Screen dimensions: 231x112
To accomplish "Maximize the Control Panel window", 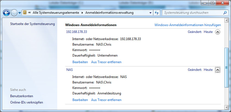I will (212, 3).
